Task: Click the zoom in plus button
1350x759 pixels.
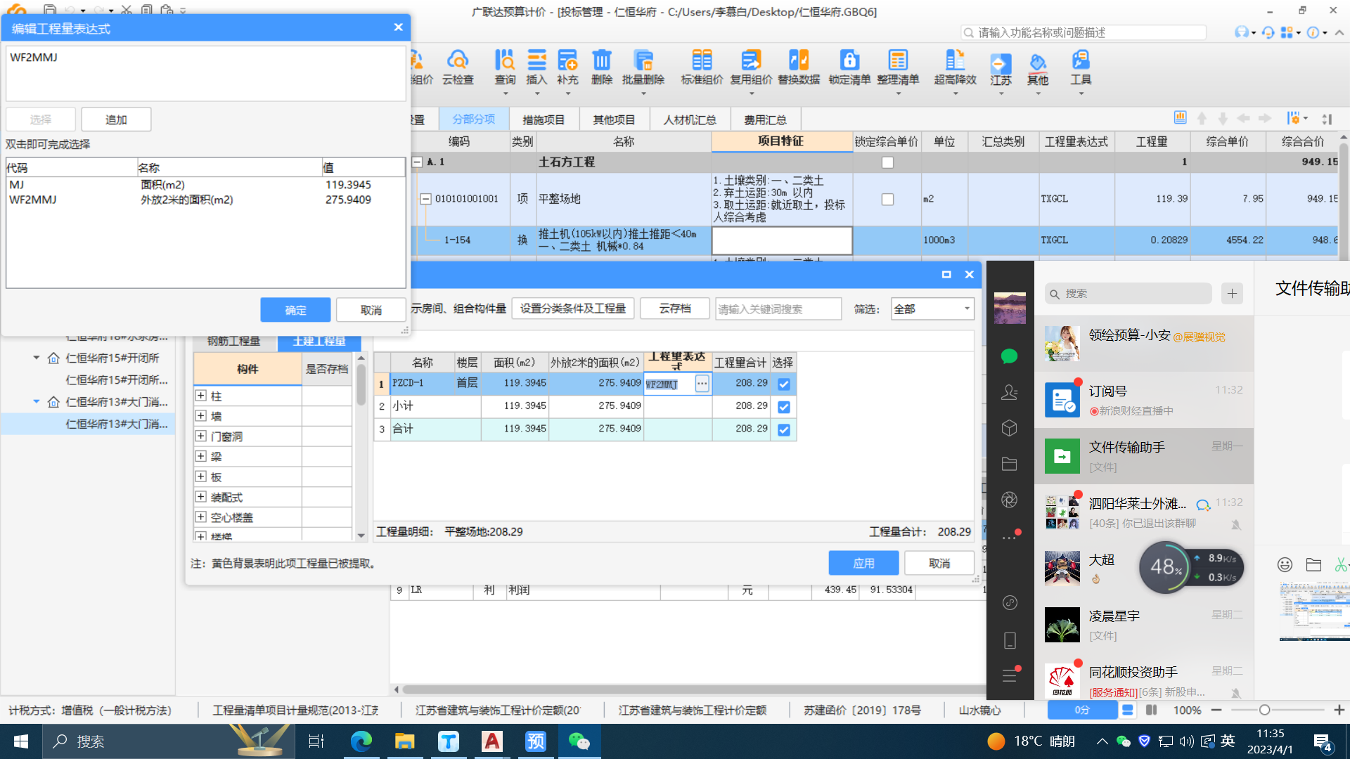Action: coord(1339,710)
